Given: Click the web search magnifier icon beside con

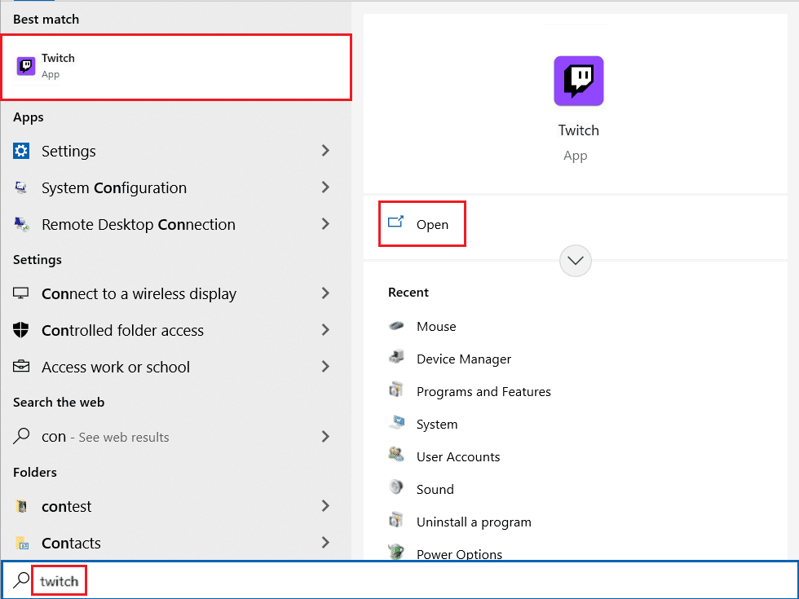Looking at the screenshot, I should [21, 436].
